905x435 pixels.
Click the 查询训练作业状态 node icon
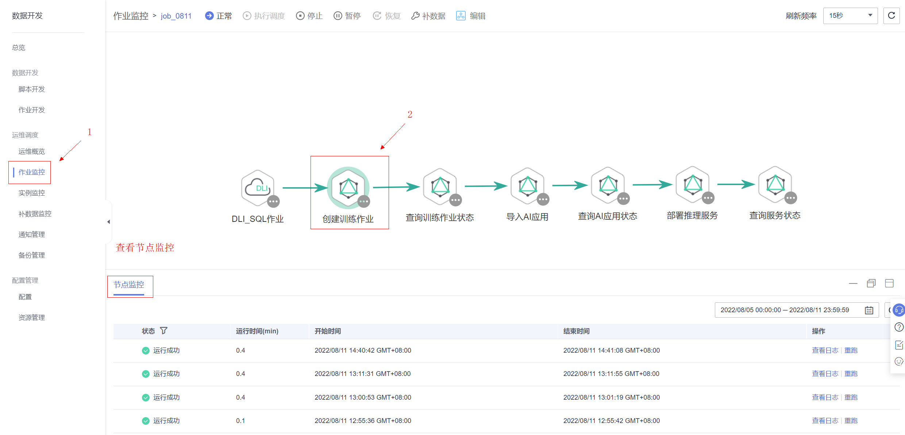click(x=440, y=186)
